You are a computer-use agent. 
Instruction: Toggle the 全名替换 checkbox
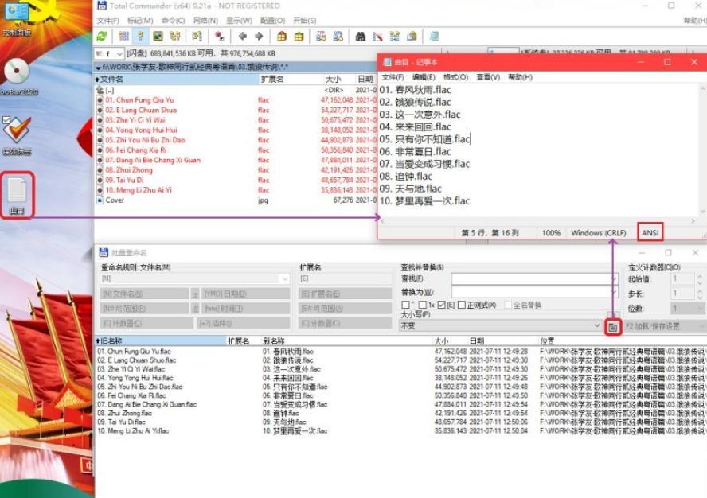[508, 305]
